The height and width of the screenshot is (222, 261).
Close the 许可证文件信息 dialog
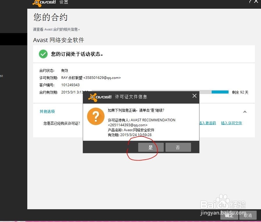click(x=195, y=96)
